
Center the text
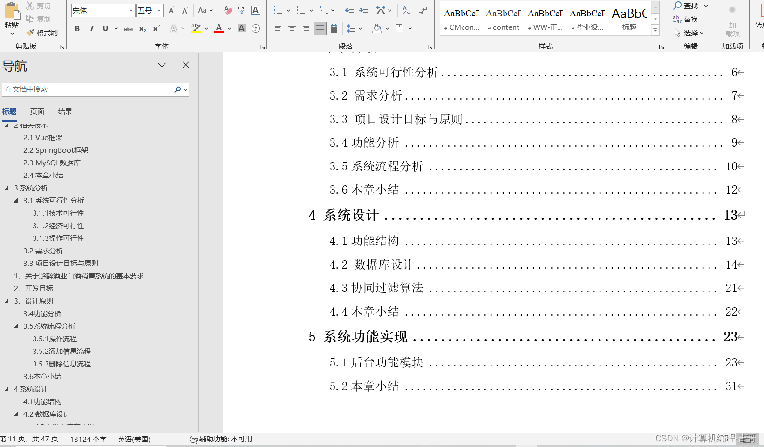pos(292,28)
